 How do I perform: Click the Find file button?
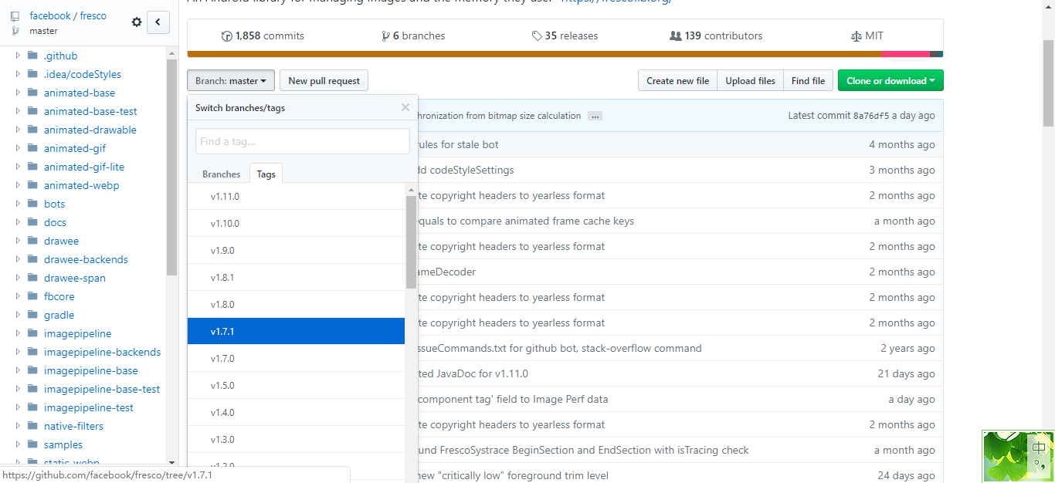point(808,80)
